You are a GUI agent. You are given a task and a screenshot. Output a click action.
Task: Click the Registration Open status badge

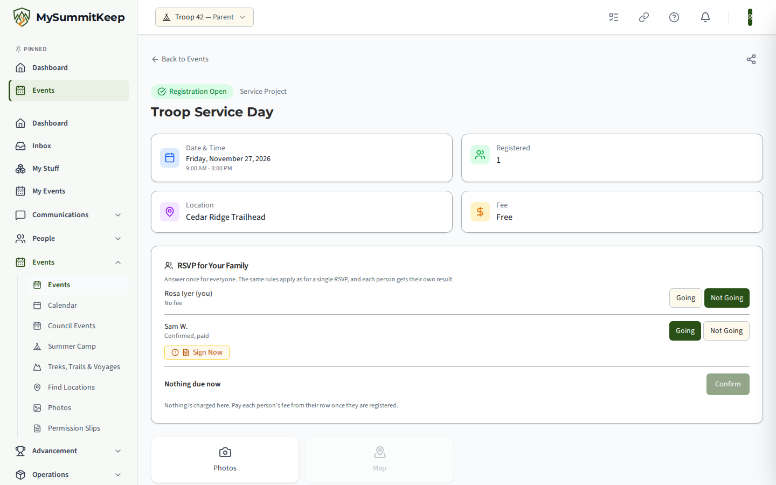[192, 92]
